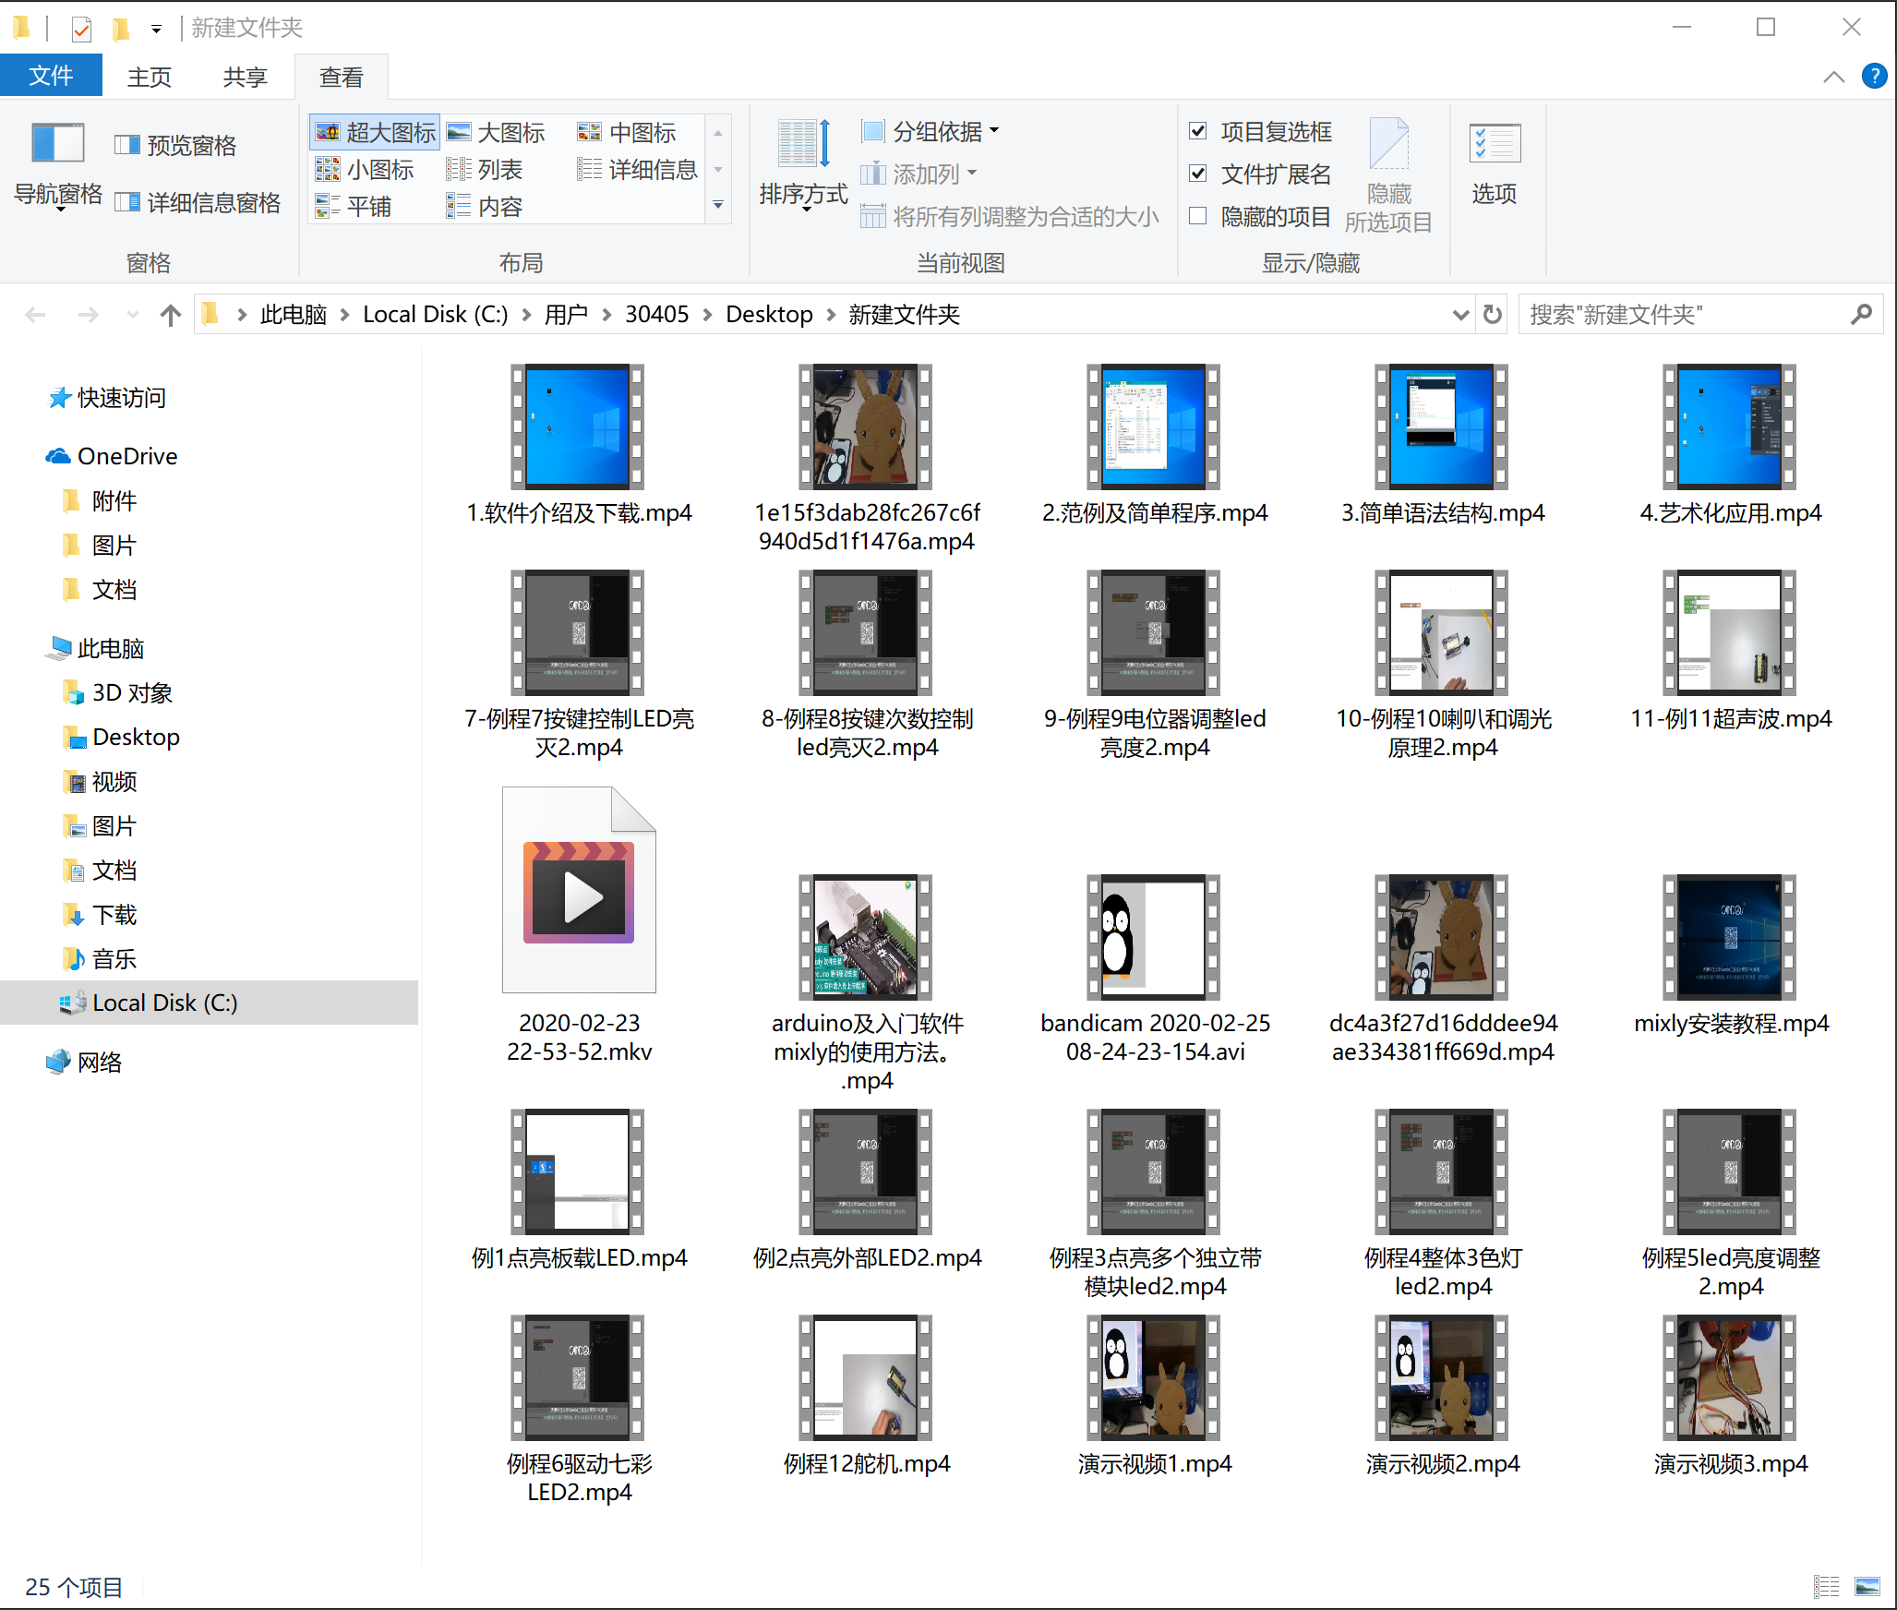Open the Sort by menu
This screenshot has height=1610, width=1897.
click(803, 164)
